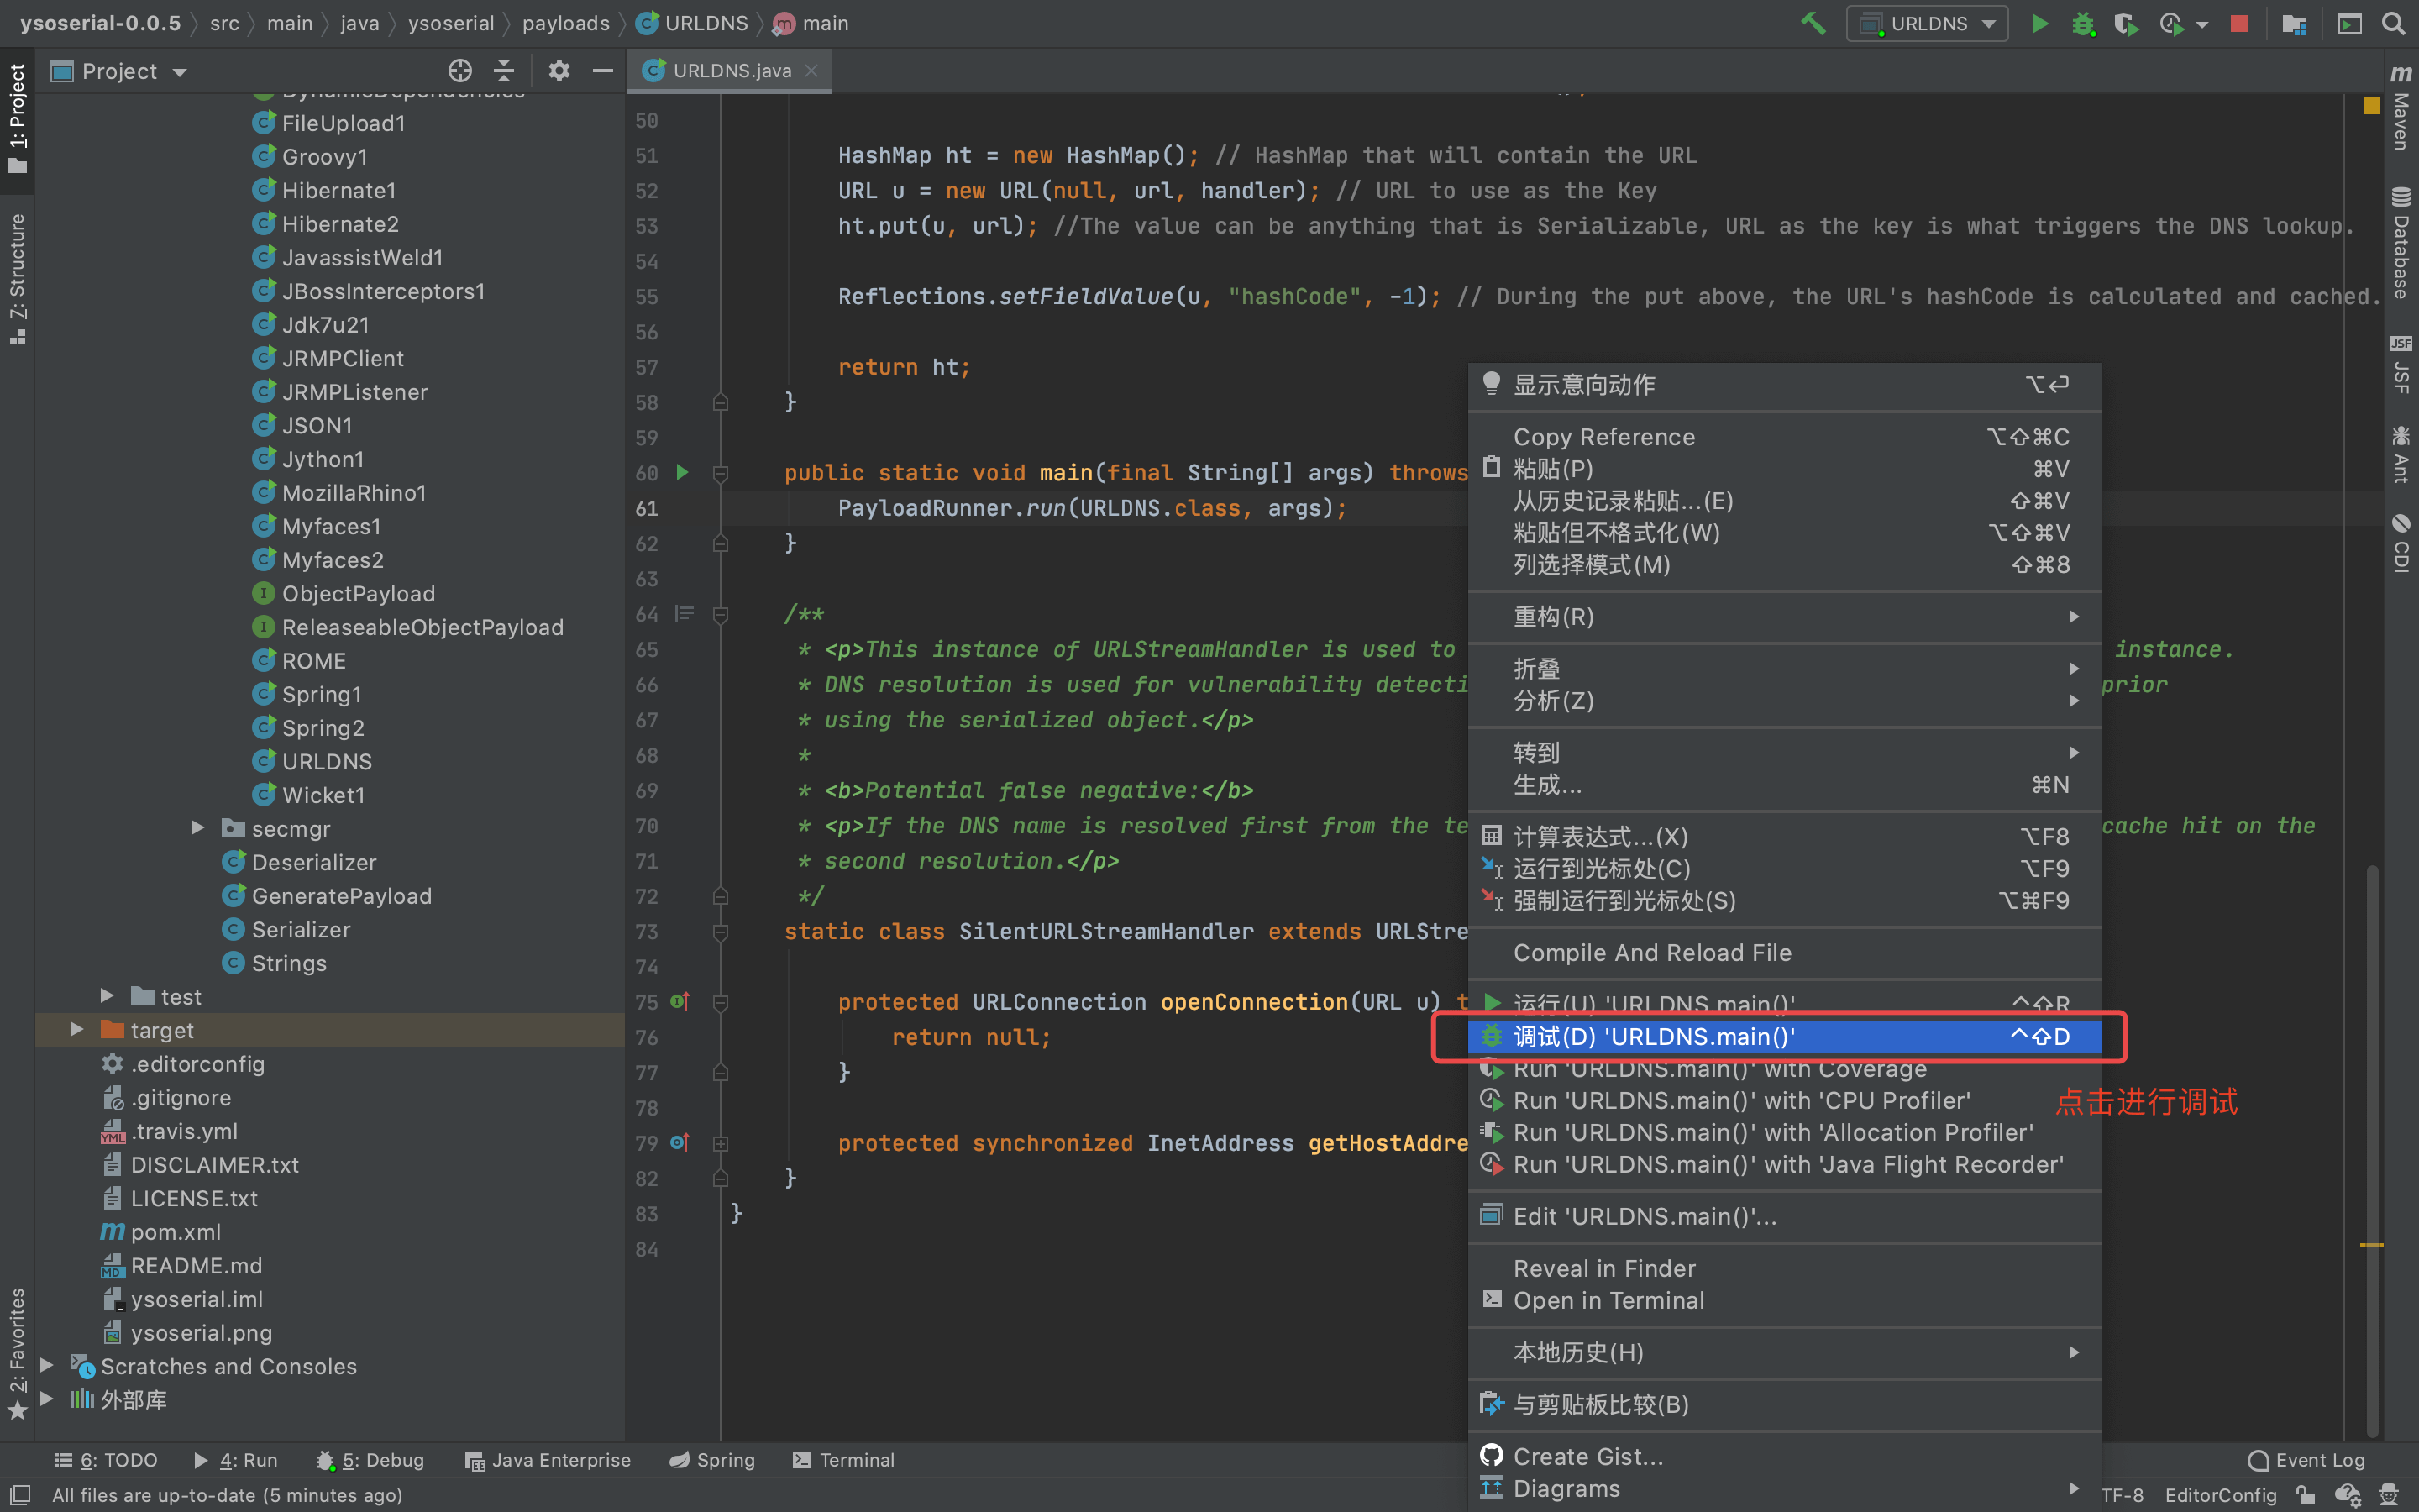This screenshot has height=1512, width=2419.
Task: Open the Event Log
Action: coord(2307,1460)
